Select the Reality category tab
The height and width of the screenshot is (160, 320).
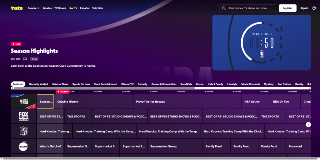tap(299, 84)
